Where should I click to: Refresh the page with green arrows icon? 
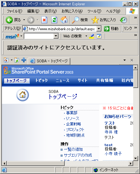54,20
